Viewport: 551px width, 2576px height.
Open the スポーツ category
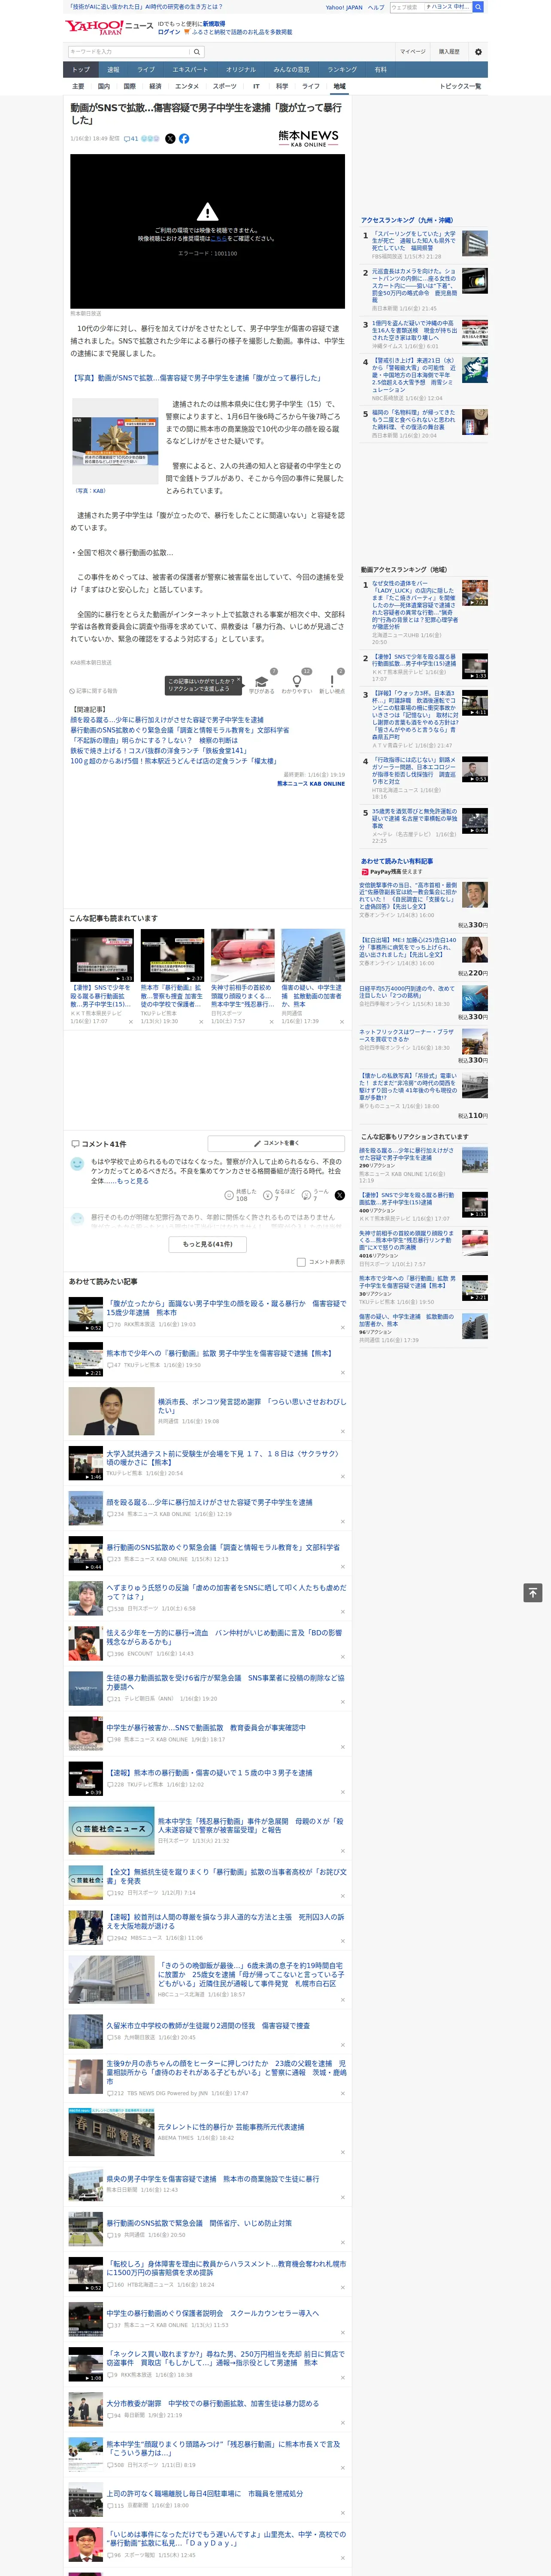tap(224, 86)
